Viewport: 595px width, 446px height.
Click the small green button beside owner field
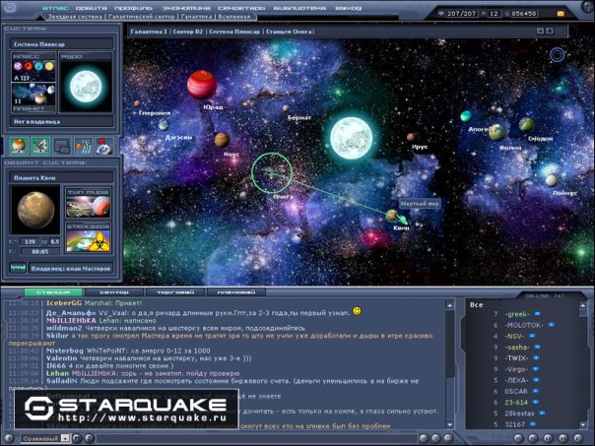pyautogui.click(x=18, y=268)
